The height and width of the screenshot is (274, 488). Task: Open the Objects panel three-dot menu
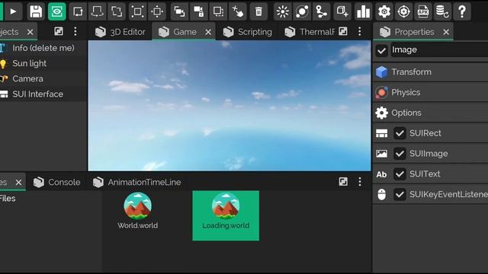(75, 31)
